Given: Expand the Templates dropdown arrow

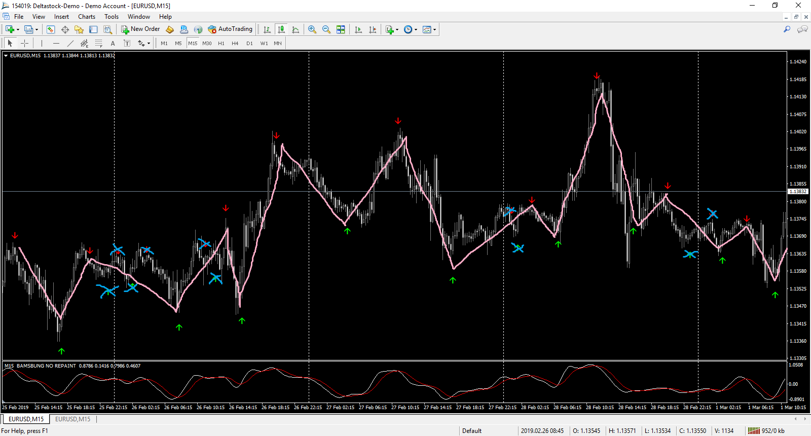Looking at the screenshot, I should [434, 29].
